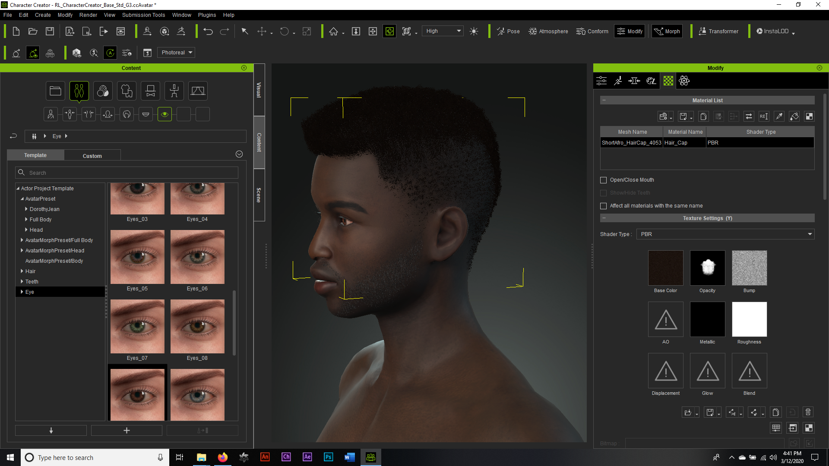Click the trash delete texture icon
This screenshot has width=829, height=466.
[808, 412]
